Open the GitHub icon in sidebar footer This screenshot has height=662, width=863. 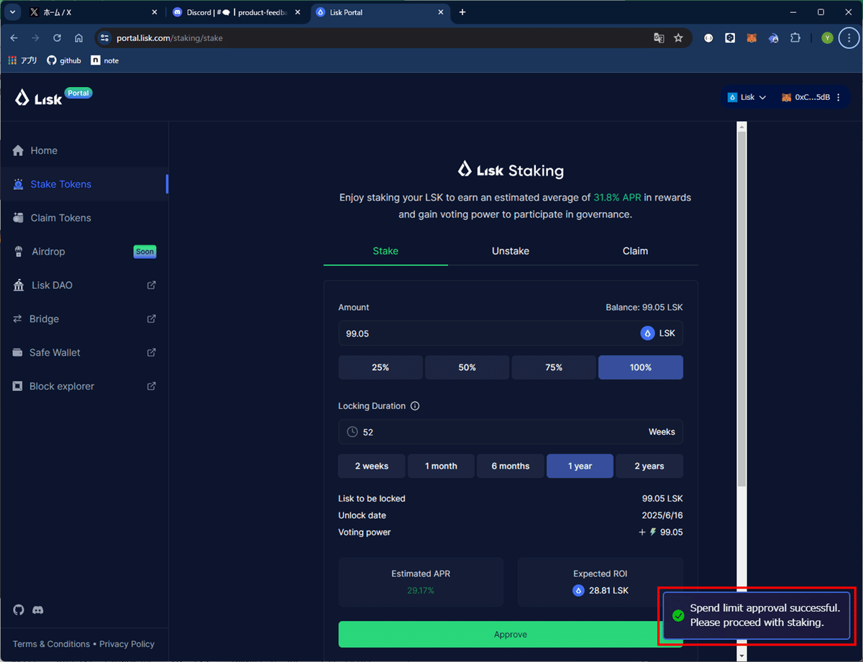coord(19,610)
